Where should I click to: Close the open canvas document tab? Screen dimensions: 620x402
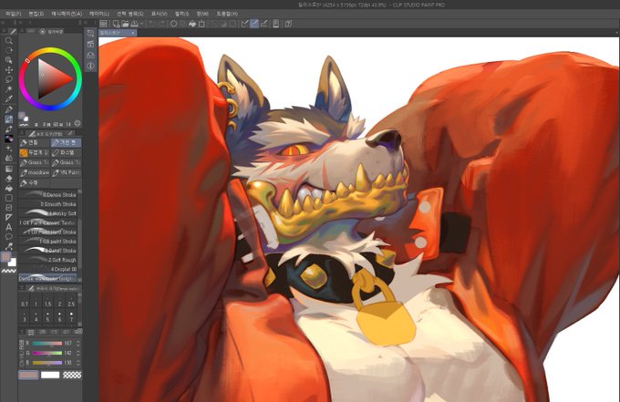[x=133, y=33]
